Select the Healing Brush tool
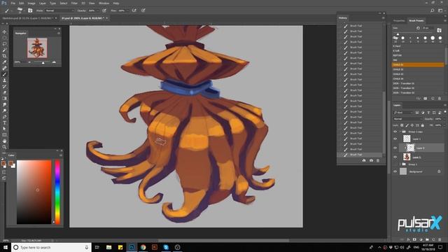This screenshot has height=252, width=448. pyautogui.click(x=4, y=69)
